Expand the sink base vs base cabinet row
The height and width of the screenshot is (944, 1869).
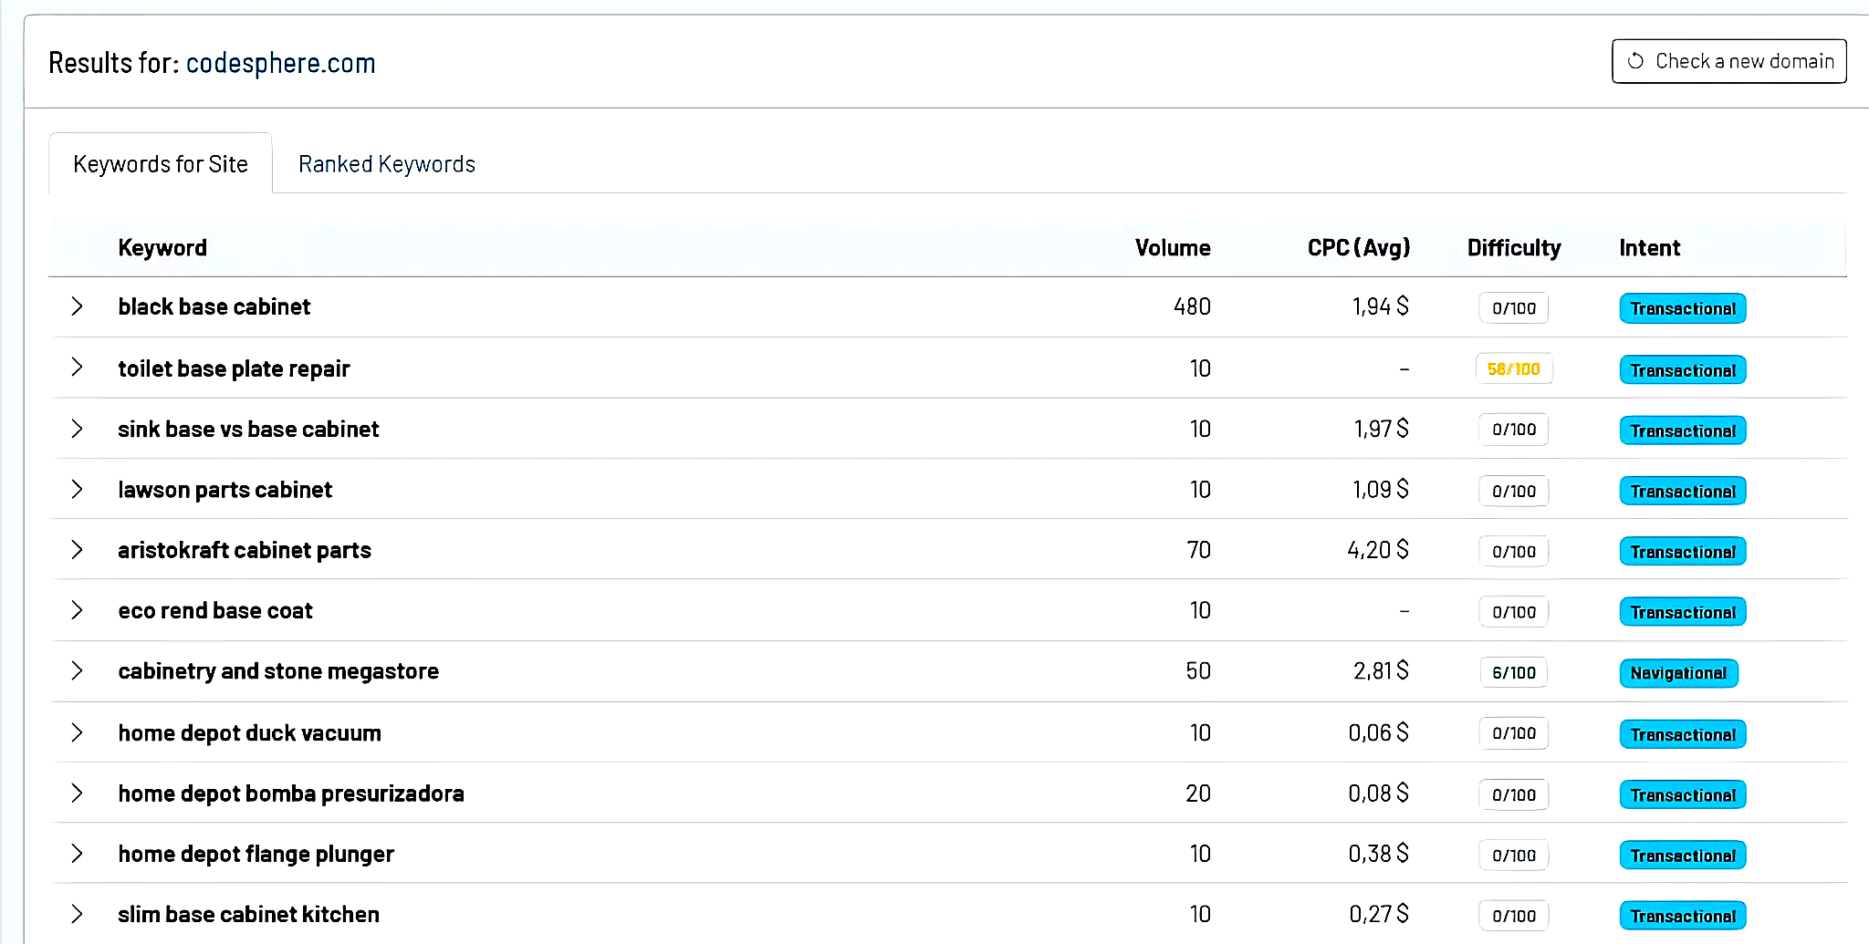tap(78, 429)
